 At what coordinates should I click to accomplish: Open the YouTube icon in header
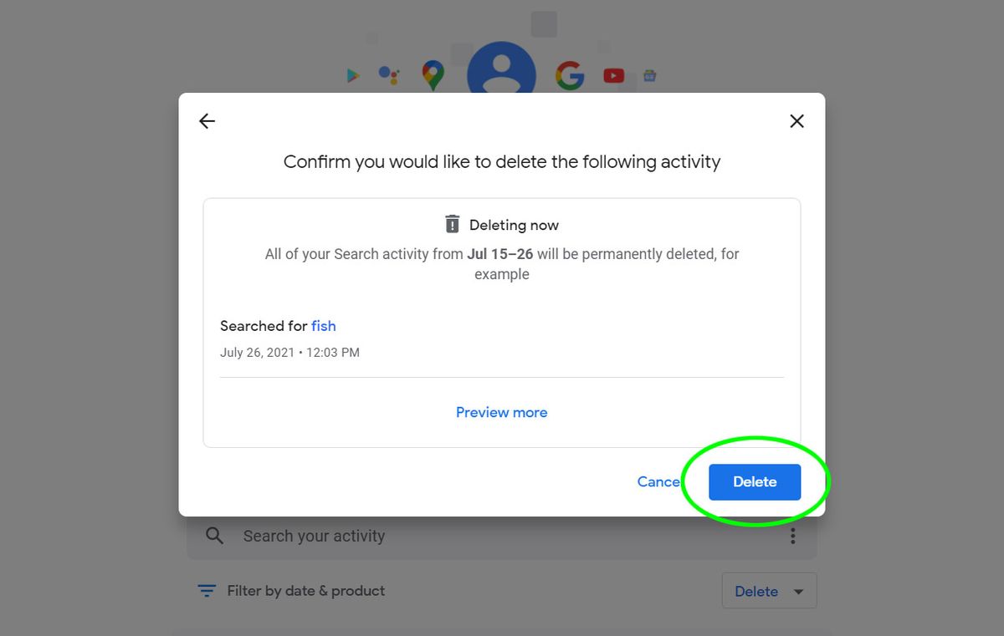click(x=613, y=75)
